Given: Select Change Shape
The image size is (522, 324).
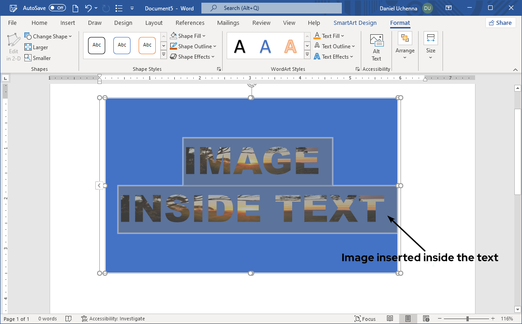Looking at the screenshot, I should coord(48,36).
